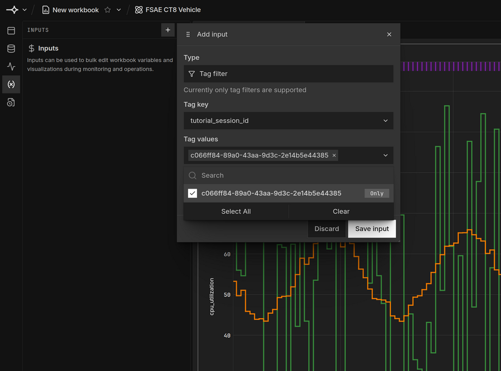Open the workbook options chevron
The width and height of the screenshot is (501, 371).
pyautogui.click(x=119, y=10)
